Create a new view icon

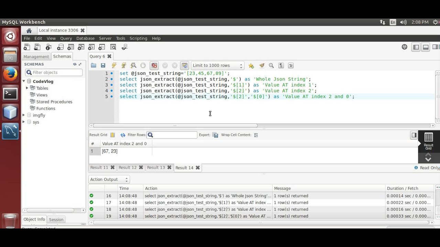(81, 47)
